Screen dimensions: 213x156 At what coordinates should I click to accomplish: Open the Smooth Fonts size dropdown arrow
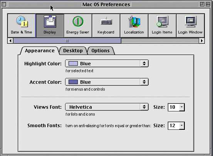[x=182, y=126]
